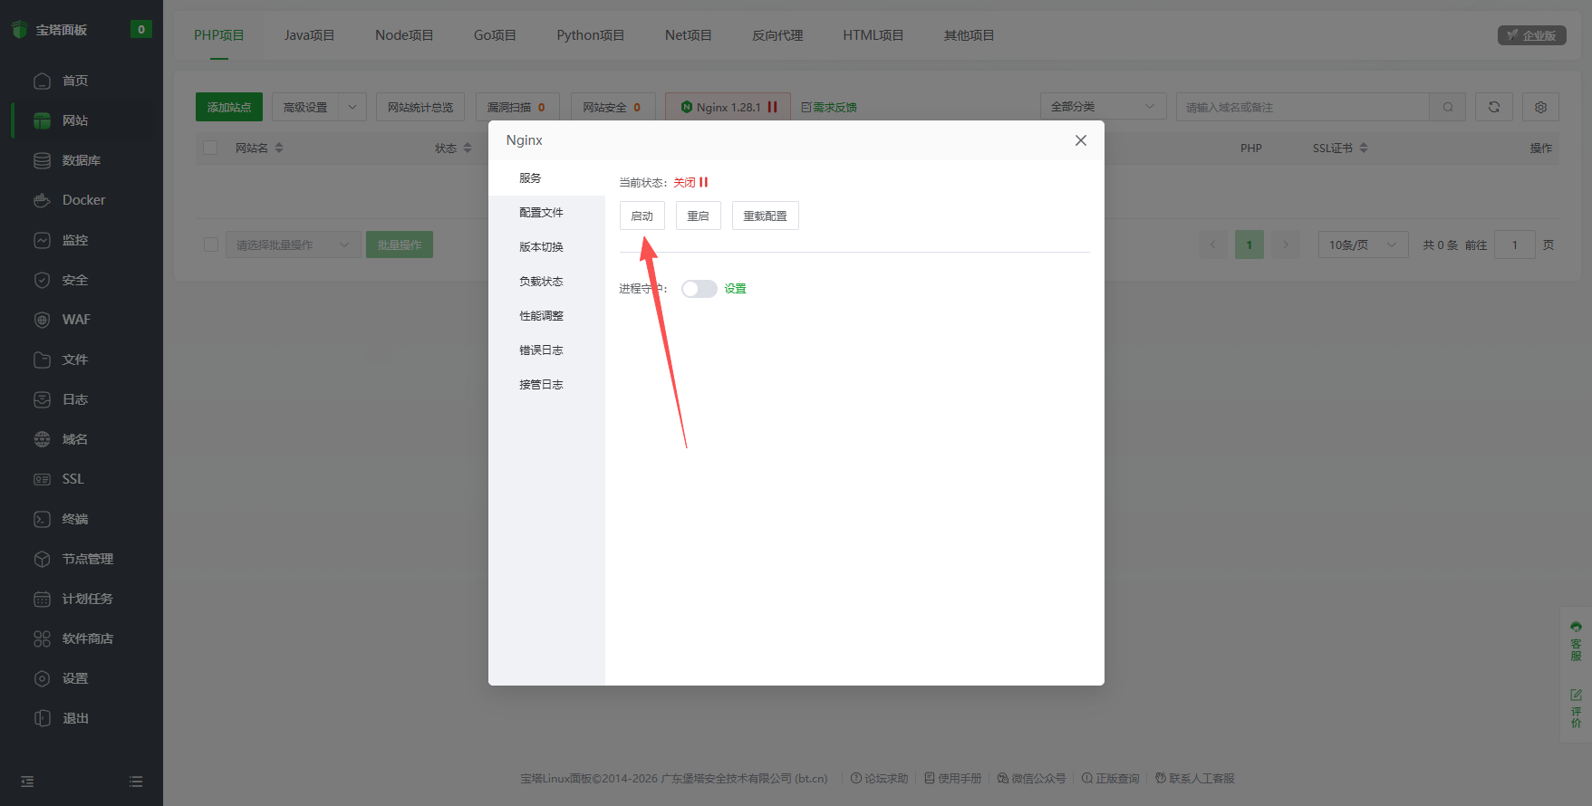Click the database icon beside 数据库
The height and width of the screenshot is (806, 1592).
(42, 160)
